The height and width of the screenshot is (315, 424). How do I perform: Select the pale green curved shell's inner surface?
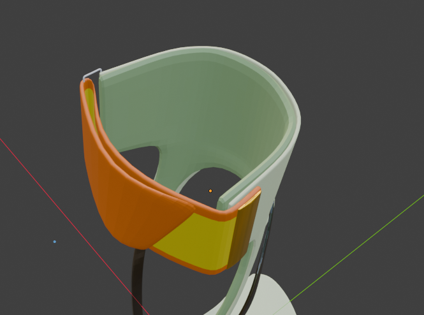(x=194, y=108)
